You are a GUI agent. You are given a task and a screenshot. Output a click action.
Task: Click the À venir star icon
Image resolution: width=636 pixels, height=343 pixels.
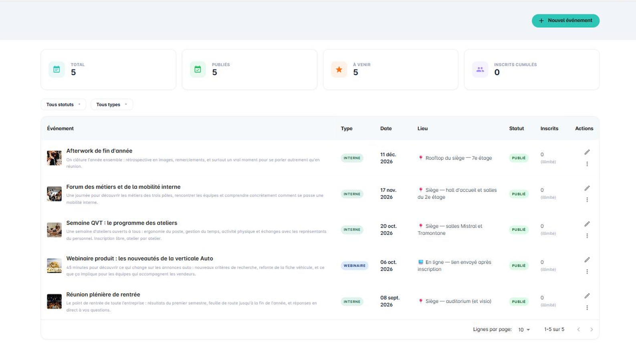339,69
